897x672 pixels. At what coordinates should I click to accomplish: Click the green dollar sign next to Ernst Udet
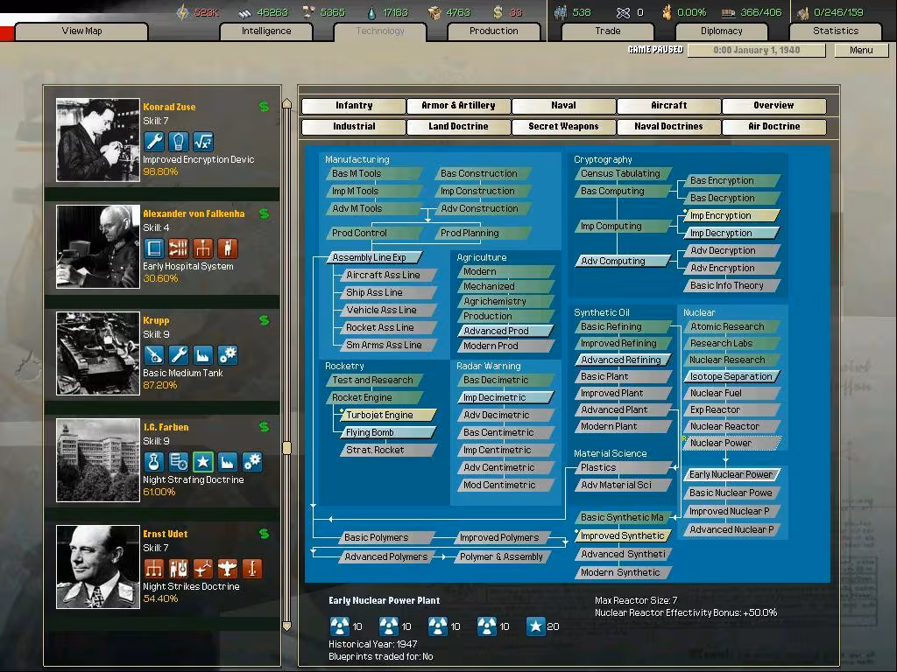265,534
